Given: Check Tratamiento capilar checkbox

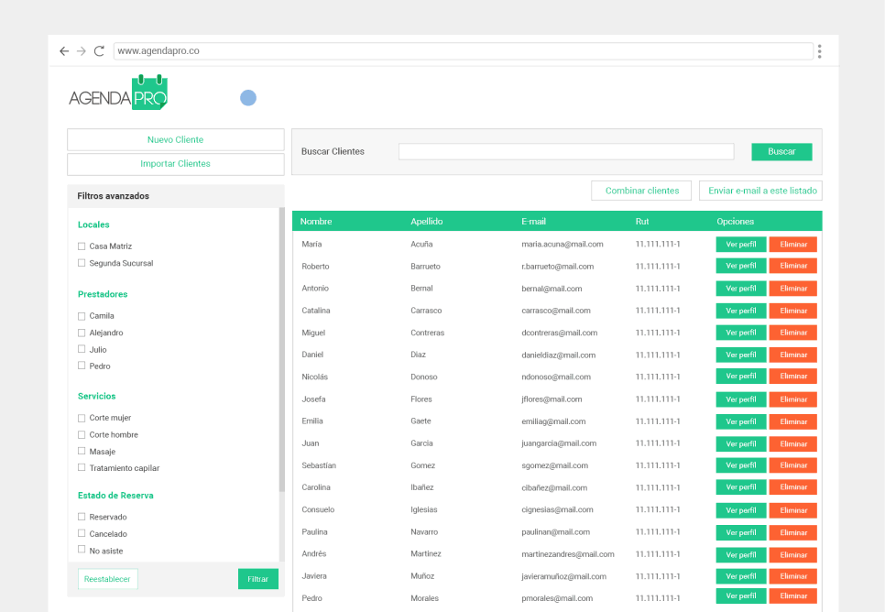Looking at the screenshot, I should 82,467.
